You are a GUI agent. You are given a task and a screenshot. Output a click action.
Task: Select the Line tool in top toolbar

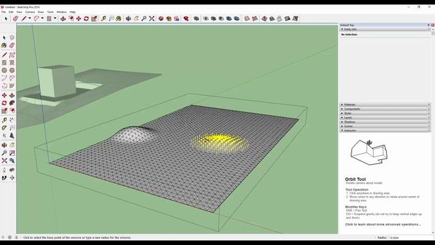(x=24, y=18)
